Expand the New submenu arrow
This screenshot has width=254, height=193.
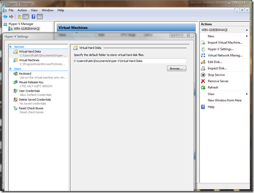tap(247, 36)
